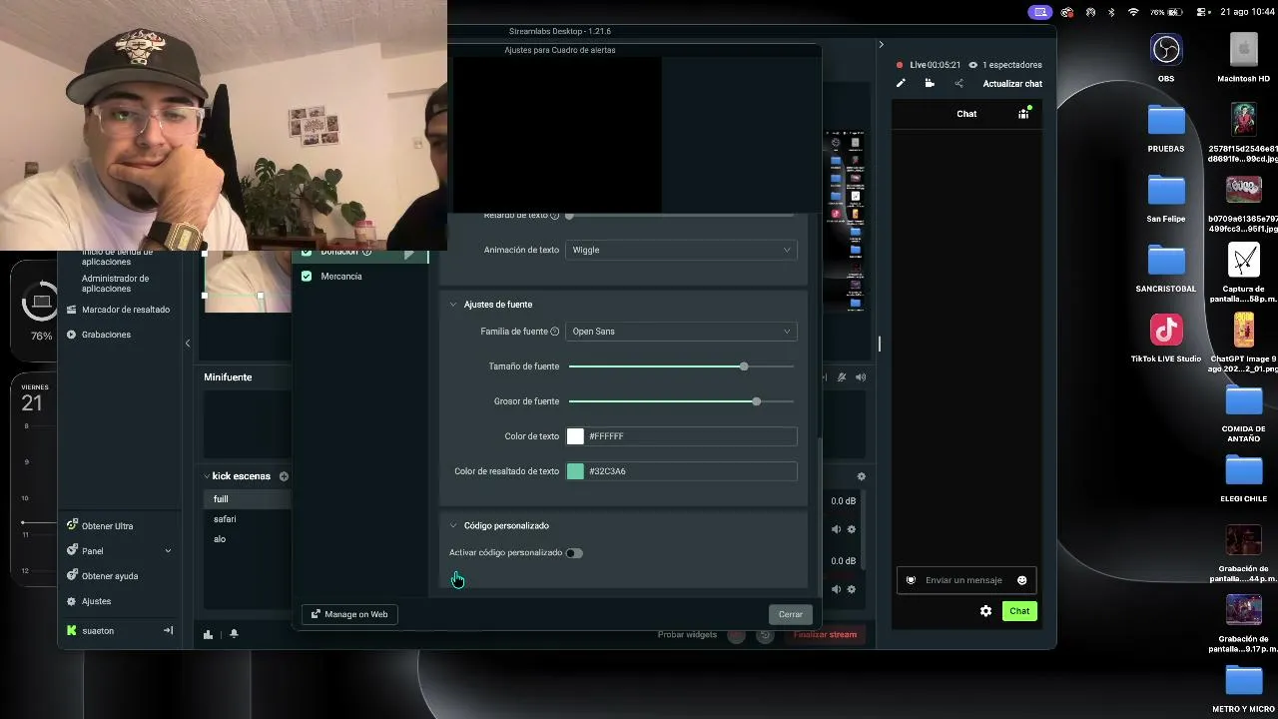Open the OBS desktop app icon

point(1166,50)
